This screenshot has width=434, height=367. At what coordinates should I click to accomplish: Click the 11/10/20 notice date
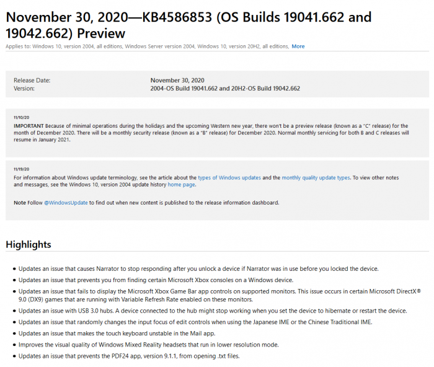[x=21, y=117]
